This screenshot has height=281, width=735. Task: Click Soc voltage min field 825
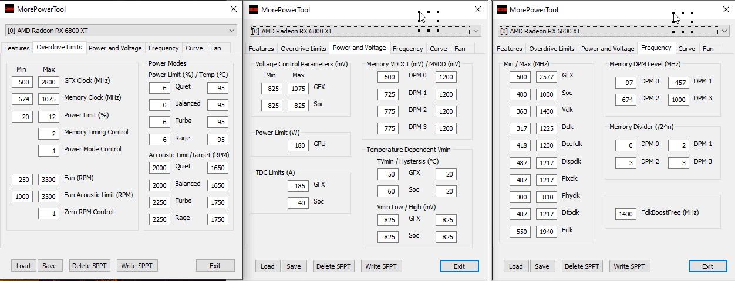[271, 106]
